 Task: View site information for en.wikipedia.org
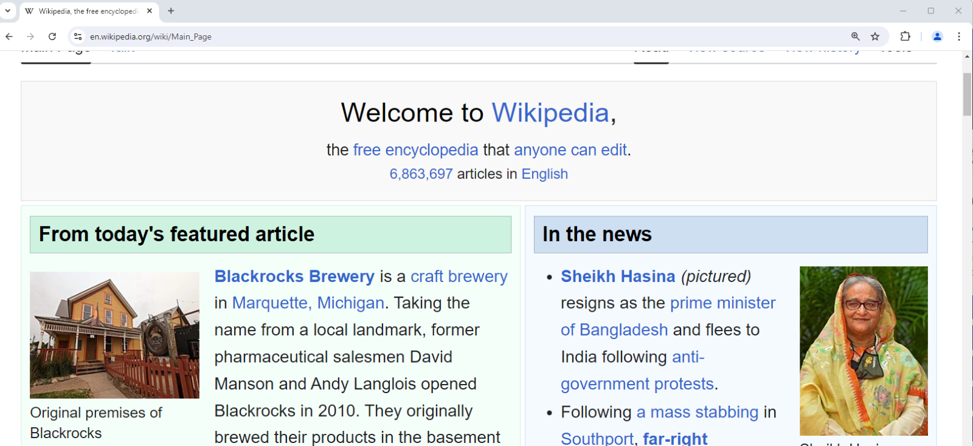78,36
